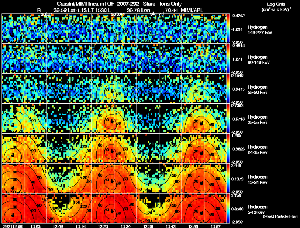Click the "13:43" time label on the axis
This screenshot has height=228, width=300.
tap(171, 227)
